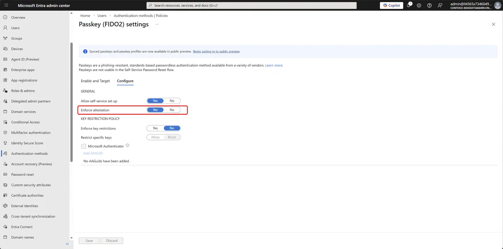The width and height of the screenshot is (503, 249).
Task: Open the Learn more link
Action: click(x=274, y=66)
